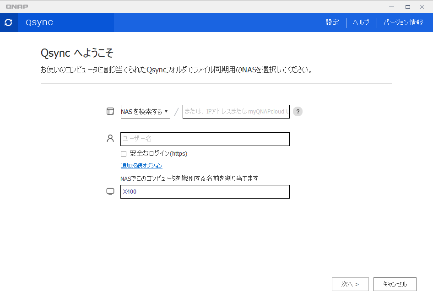
Task: Maximize the Qsync window
Action: point(407,6)
